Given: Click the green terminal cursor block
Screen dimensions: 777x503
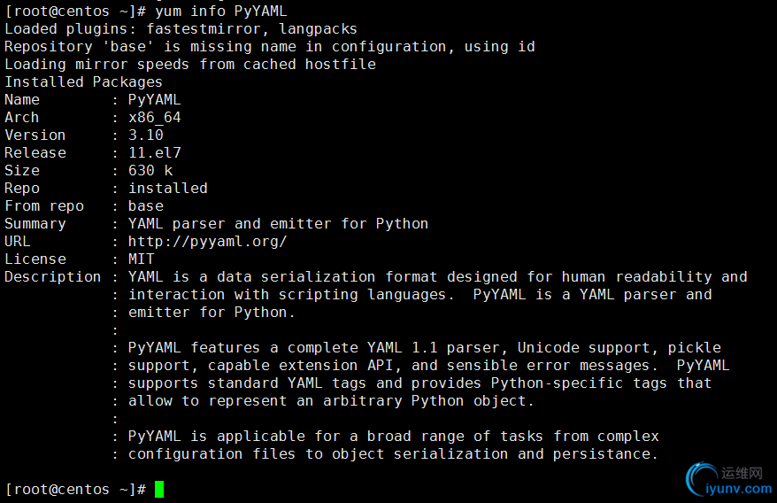Looking at the screenshot, I should pos(159,489).
